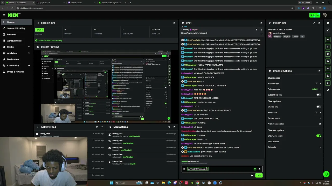332x186 pixels.
Task: Click Raid Channel in Channel options
Action: click(x=273, y=142)
